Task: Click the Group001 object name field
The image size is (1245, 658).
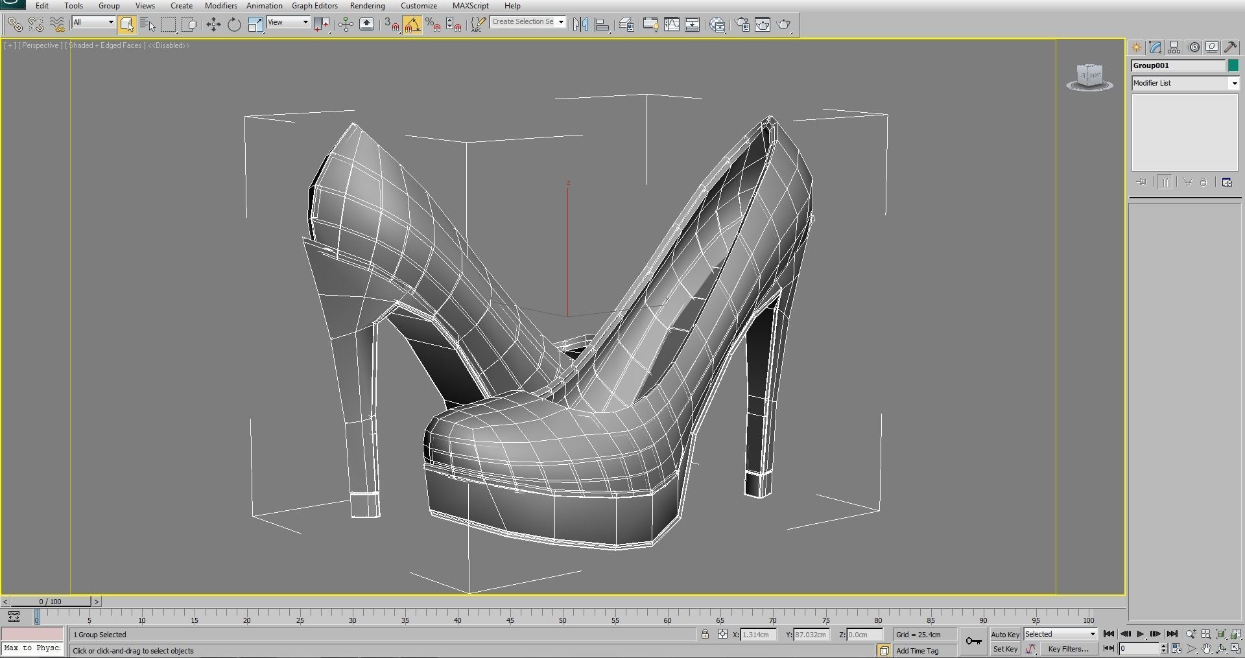Action: 1178,65
